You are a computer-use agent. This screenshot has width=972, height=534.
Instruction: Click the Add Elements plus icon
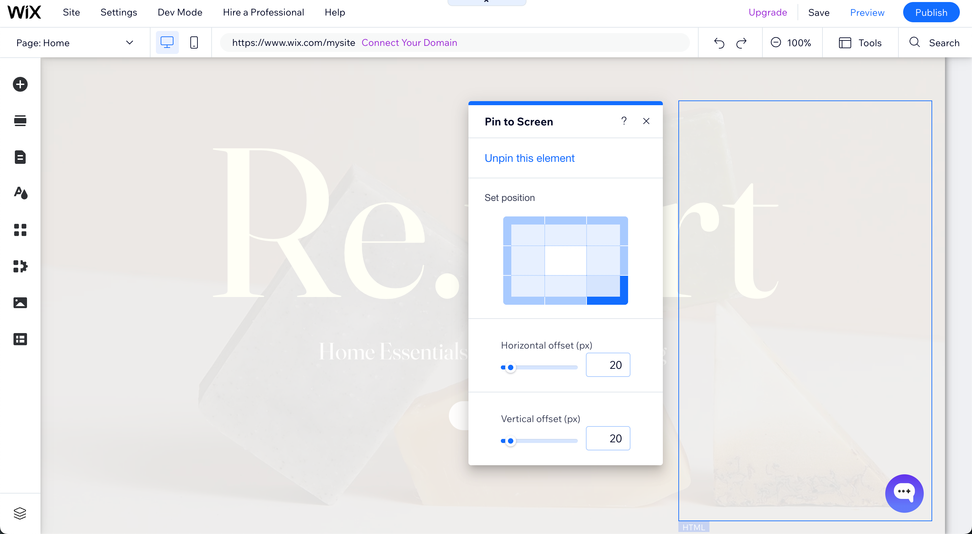pyautogui.click(x=20, y=84)
